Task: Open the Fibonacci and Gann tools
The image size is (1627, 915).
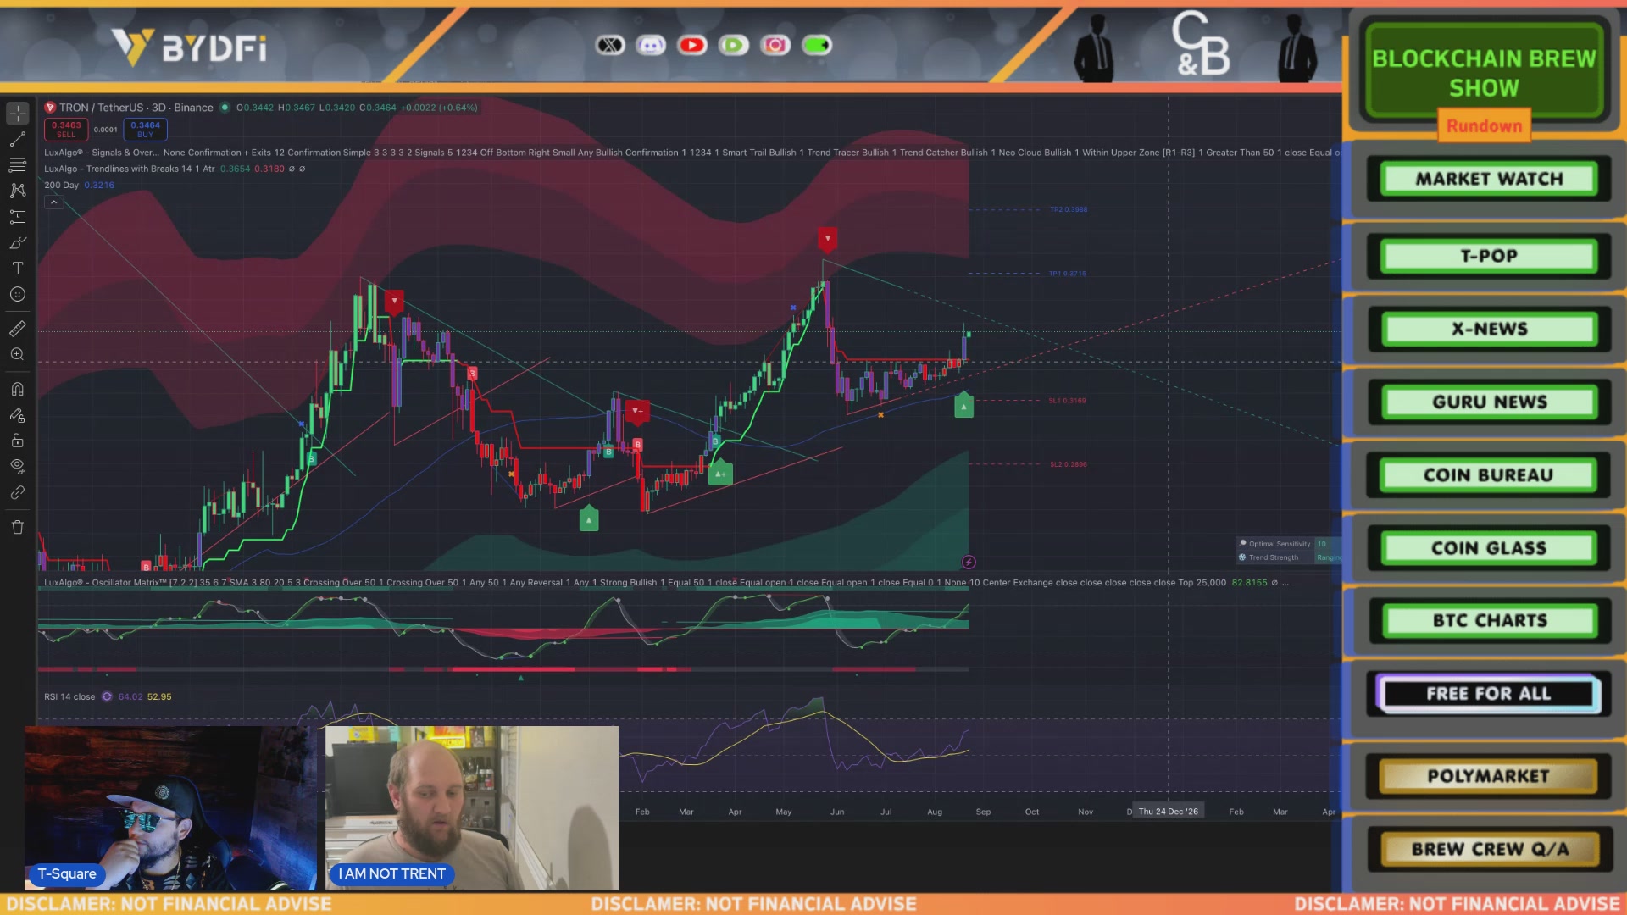Action: pos(18,165)
